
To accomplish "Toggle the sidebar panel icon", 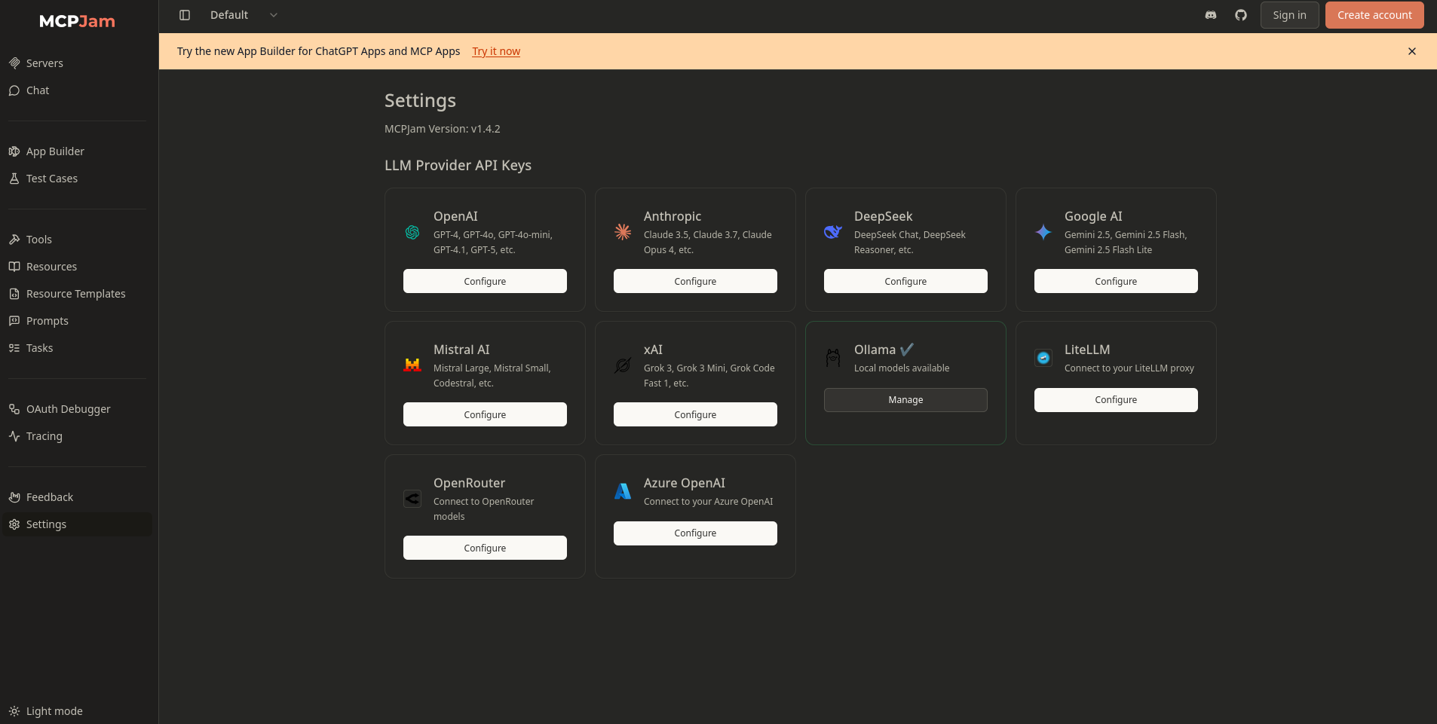I will tap(185, 15).
